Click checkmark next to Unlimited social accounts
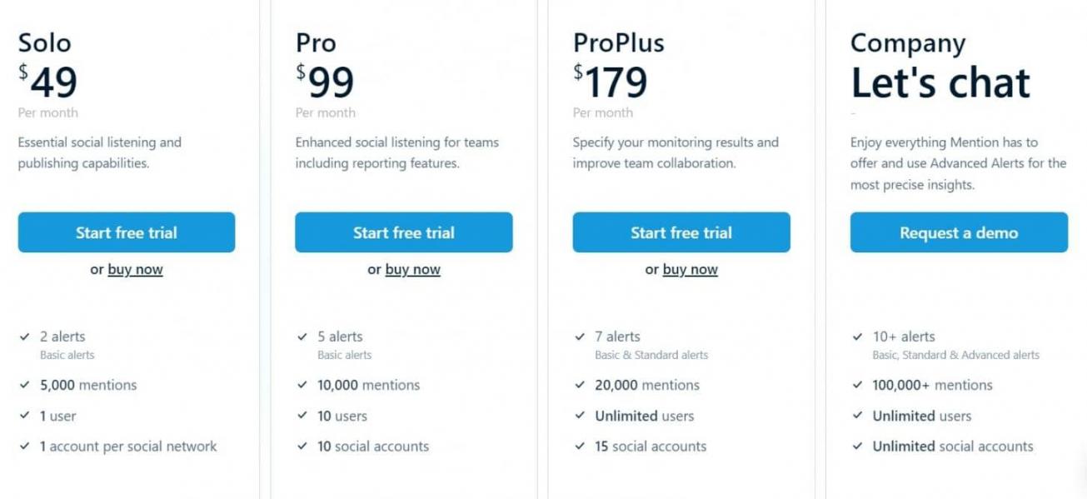 coord(857,447)
